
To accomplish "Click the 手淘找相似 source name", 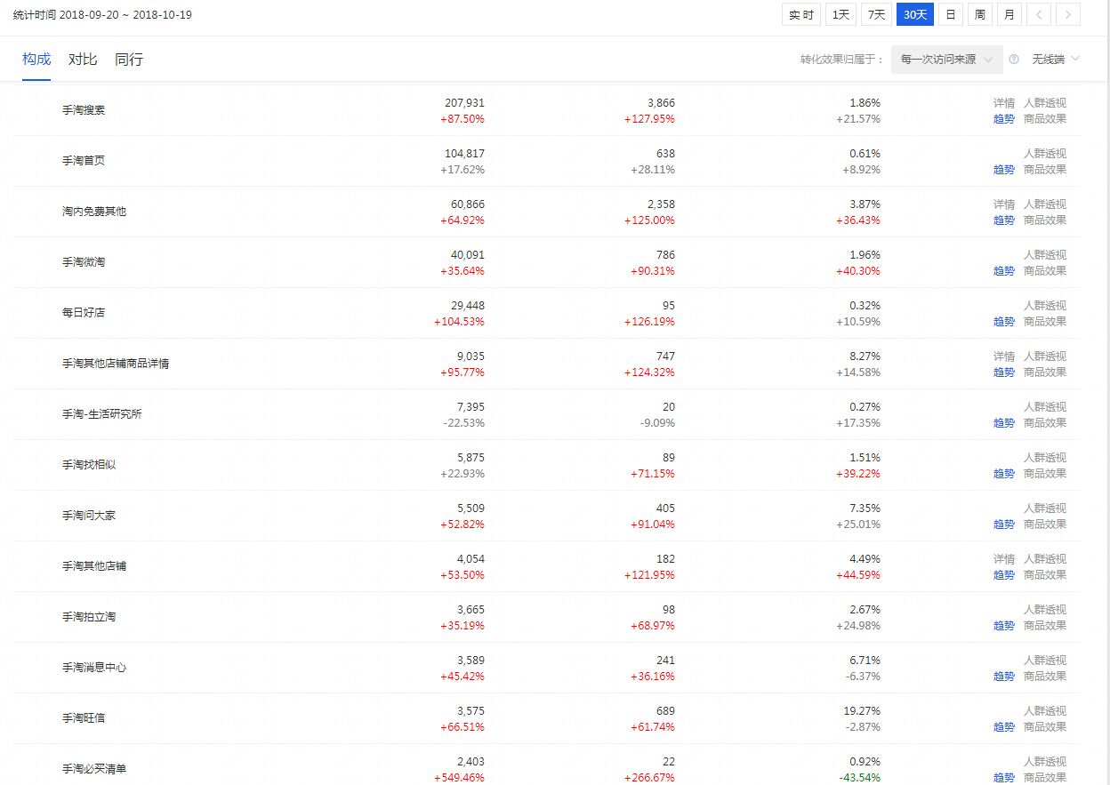I will (89, 465).
